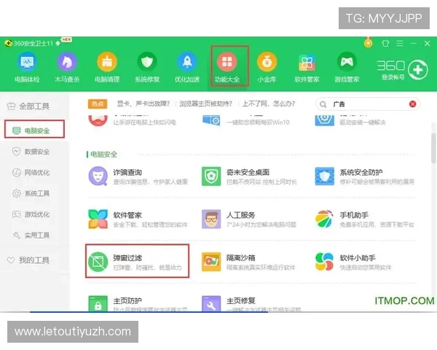The height and width of the screenshot is (350, 437).
Task: Select 网络优化 category in sidebar
Action: (31, 173)
